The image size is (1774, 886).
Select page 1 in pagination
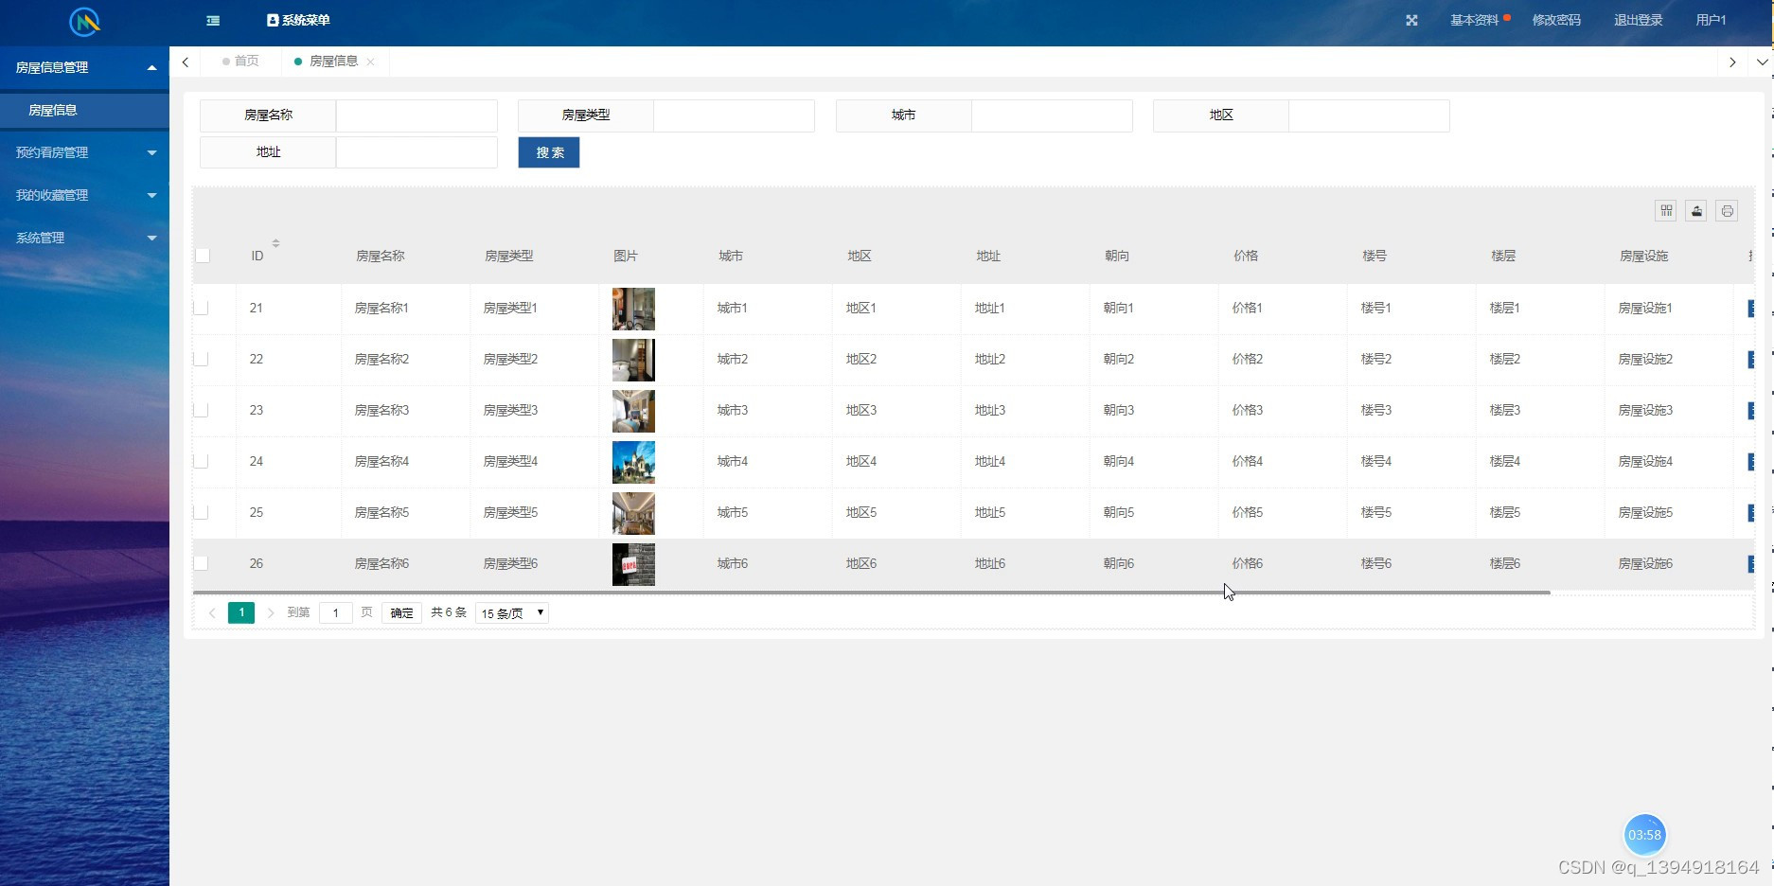tap(241, 612)
